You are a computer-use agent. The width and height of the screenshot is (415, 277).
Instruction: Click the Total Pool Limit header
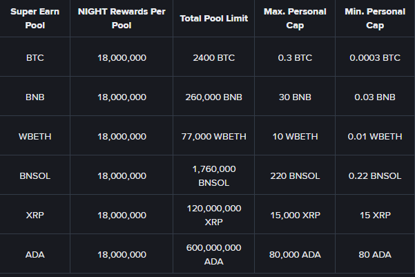click(x=213, y=19)
